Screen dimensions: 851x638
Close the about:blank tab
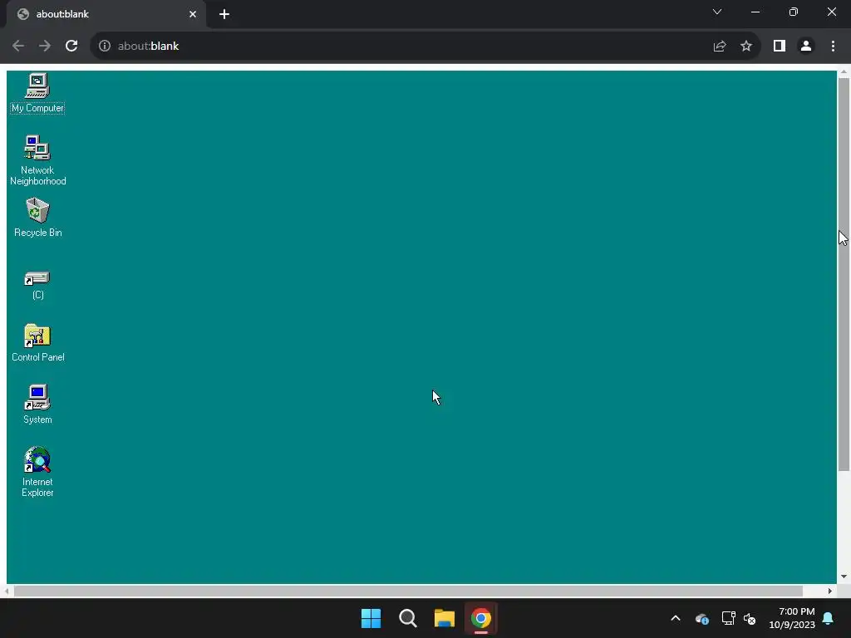pyautogui.click(x=193, y=14)
